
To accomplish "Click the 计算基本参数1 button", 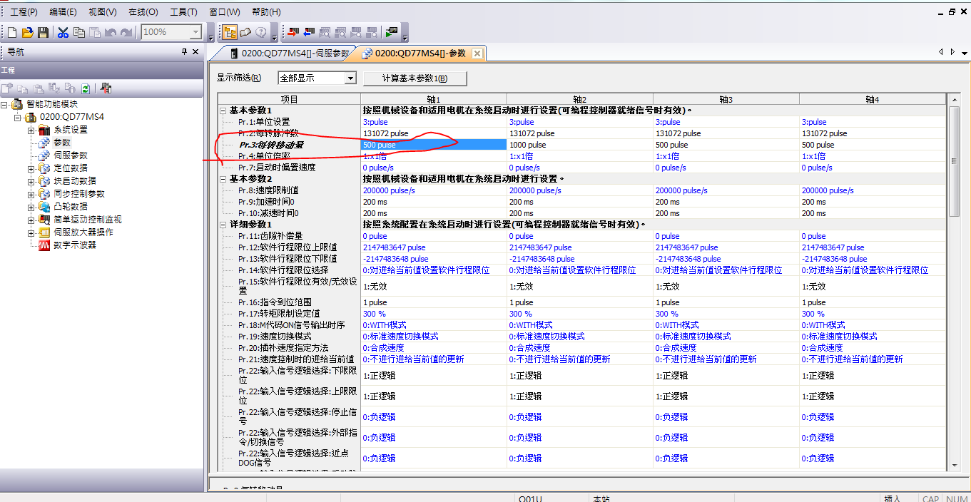I will (415, 78).
